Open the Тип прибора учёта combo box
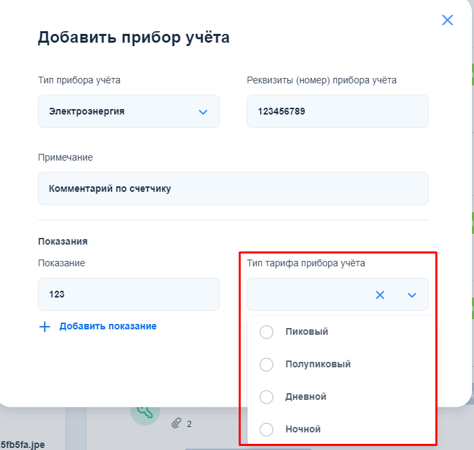 click(x=122, y=112)
